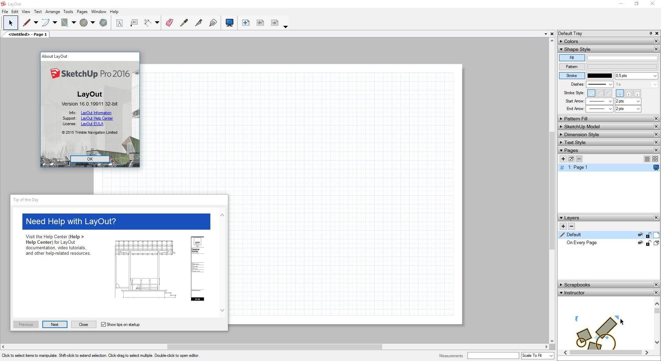661x361 pixels.
Task: Click the white Fill color swatch
Action: [x=622, y=58]
